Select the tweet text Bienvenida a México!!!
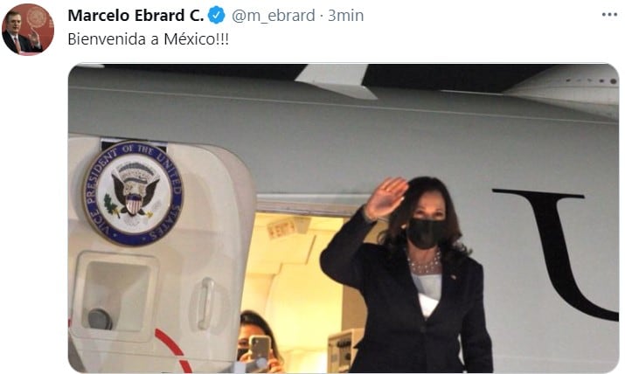Viewport: 625px width, 374px height. click(149, 39)
